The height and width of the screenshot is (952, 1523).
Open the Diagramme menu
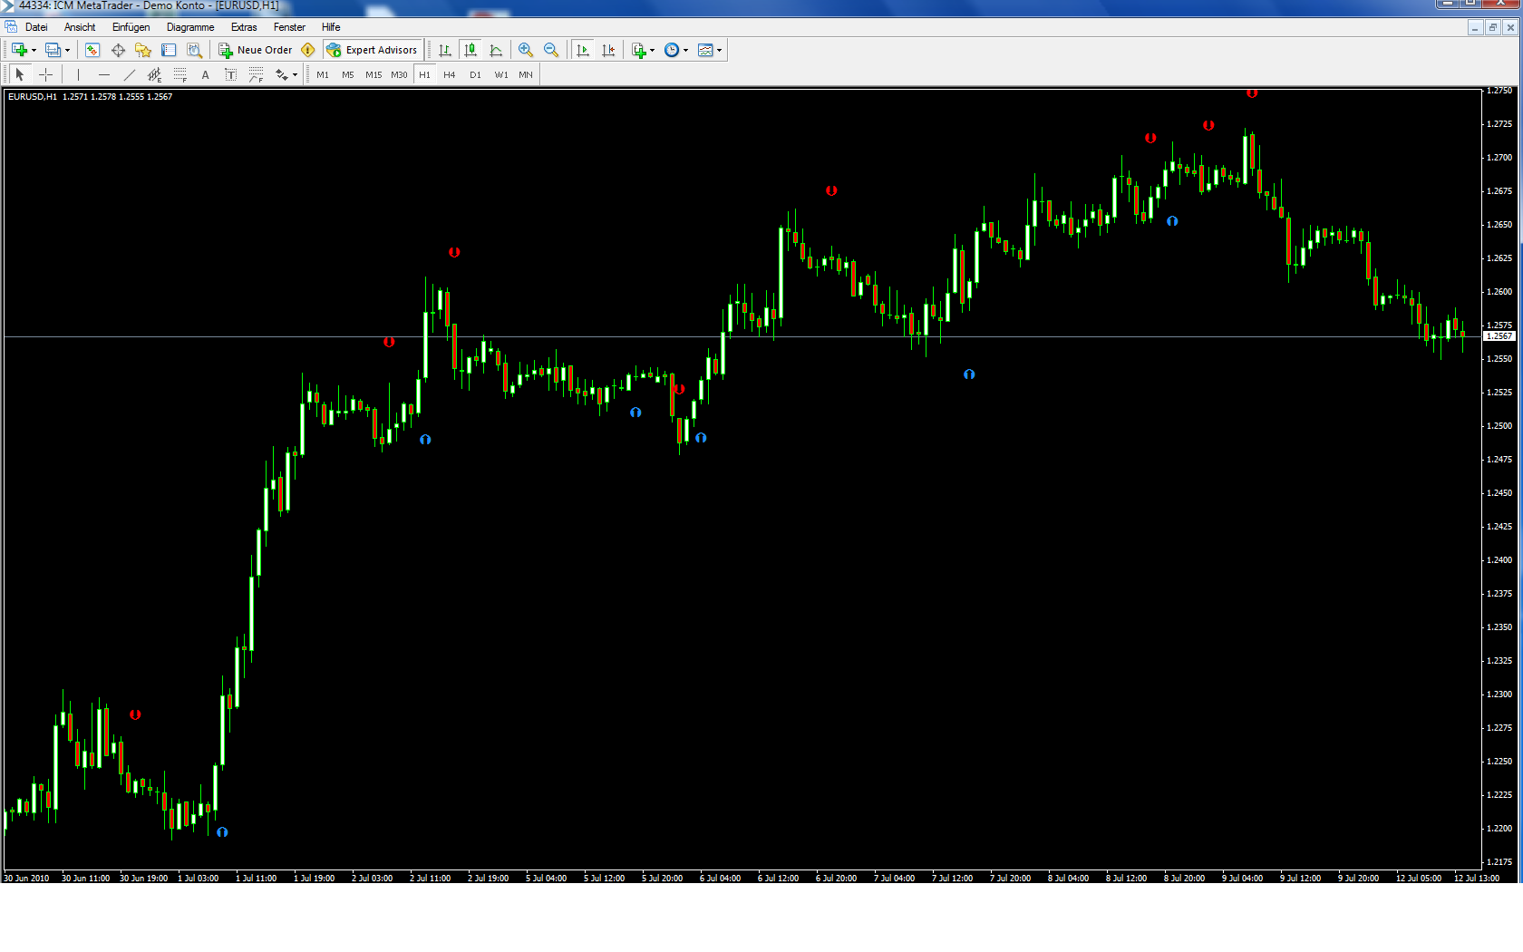pyautogui.click(x=190, y=27)
